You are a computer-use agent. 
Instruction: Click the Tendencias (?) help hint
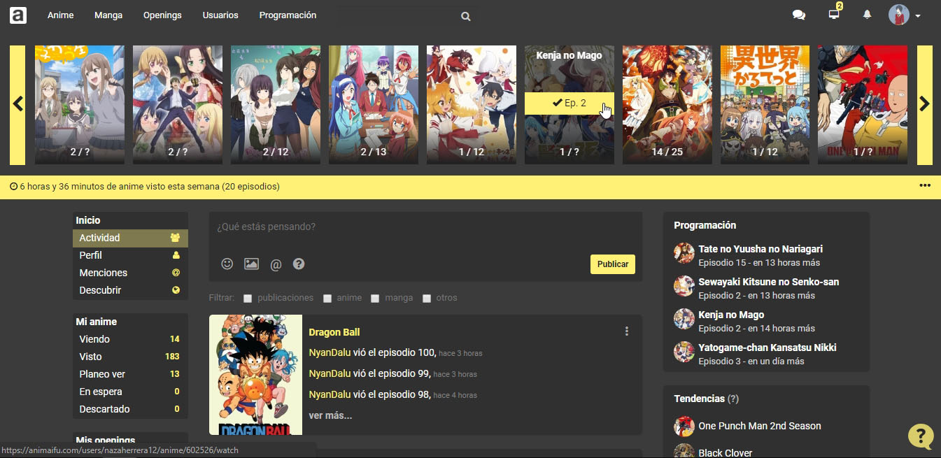(x=733, y=399)
